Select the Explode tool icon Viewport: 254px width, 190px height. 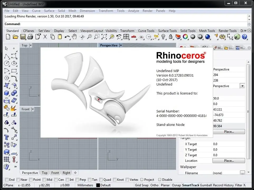tap(14, 108)
